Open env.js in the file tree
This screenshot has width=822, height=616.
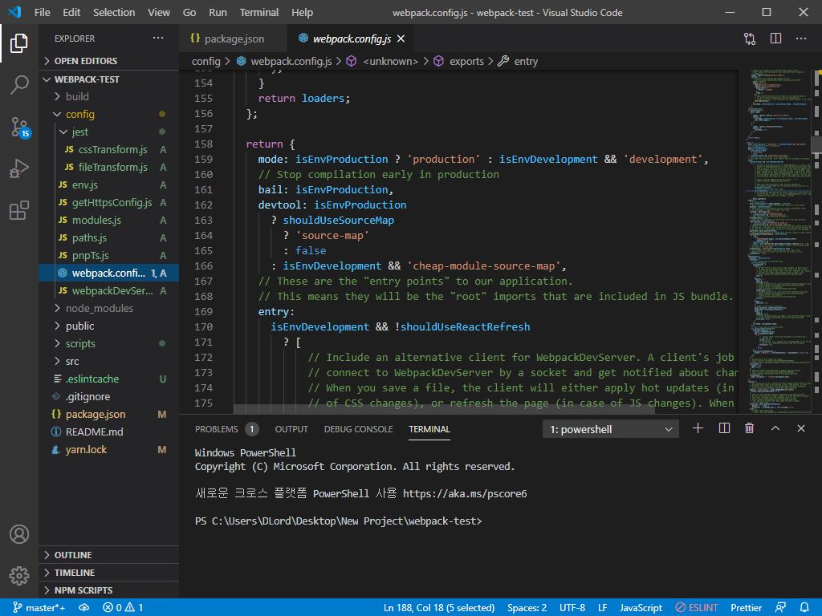pyautogui.click(x=108, y=185)
